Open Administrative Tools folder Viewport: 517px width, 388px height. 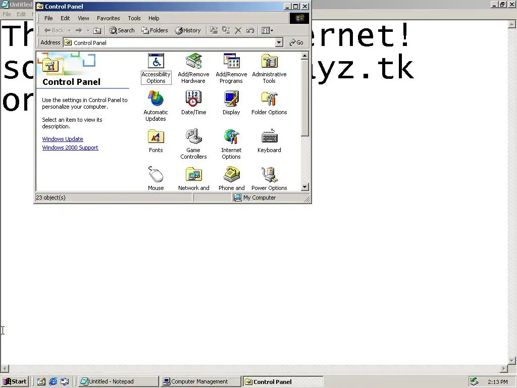[x=269, y=69]
